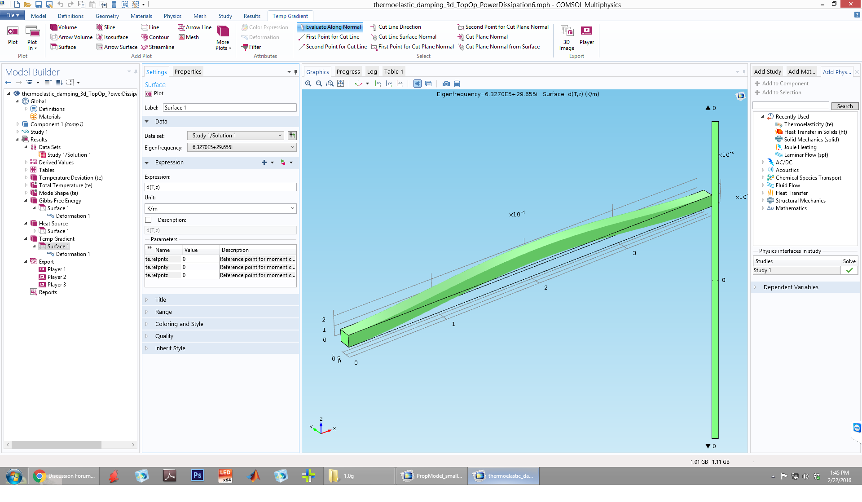Click the Volume plot icon
Viewport: 862px width, 502px height.
pos(54,27)
